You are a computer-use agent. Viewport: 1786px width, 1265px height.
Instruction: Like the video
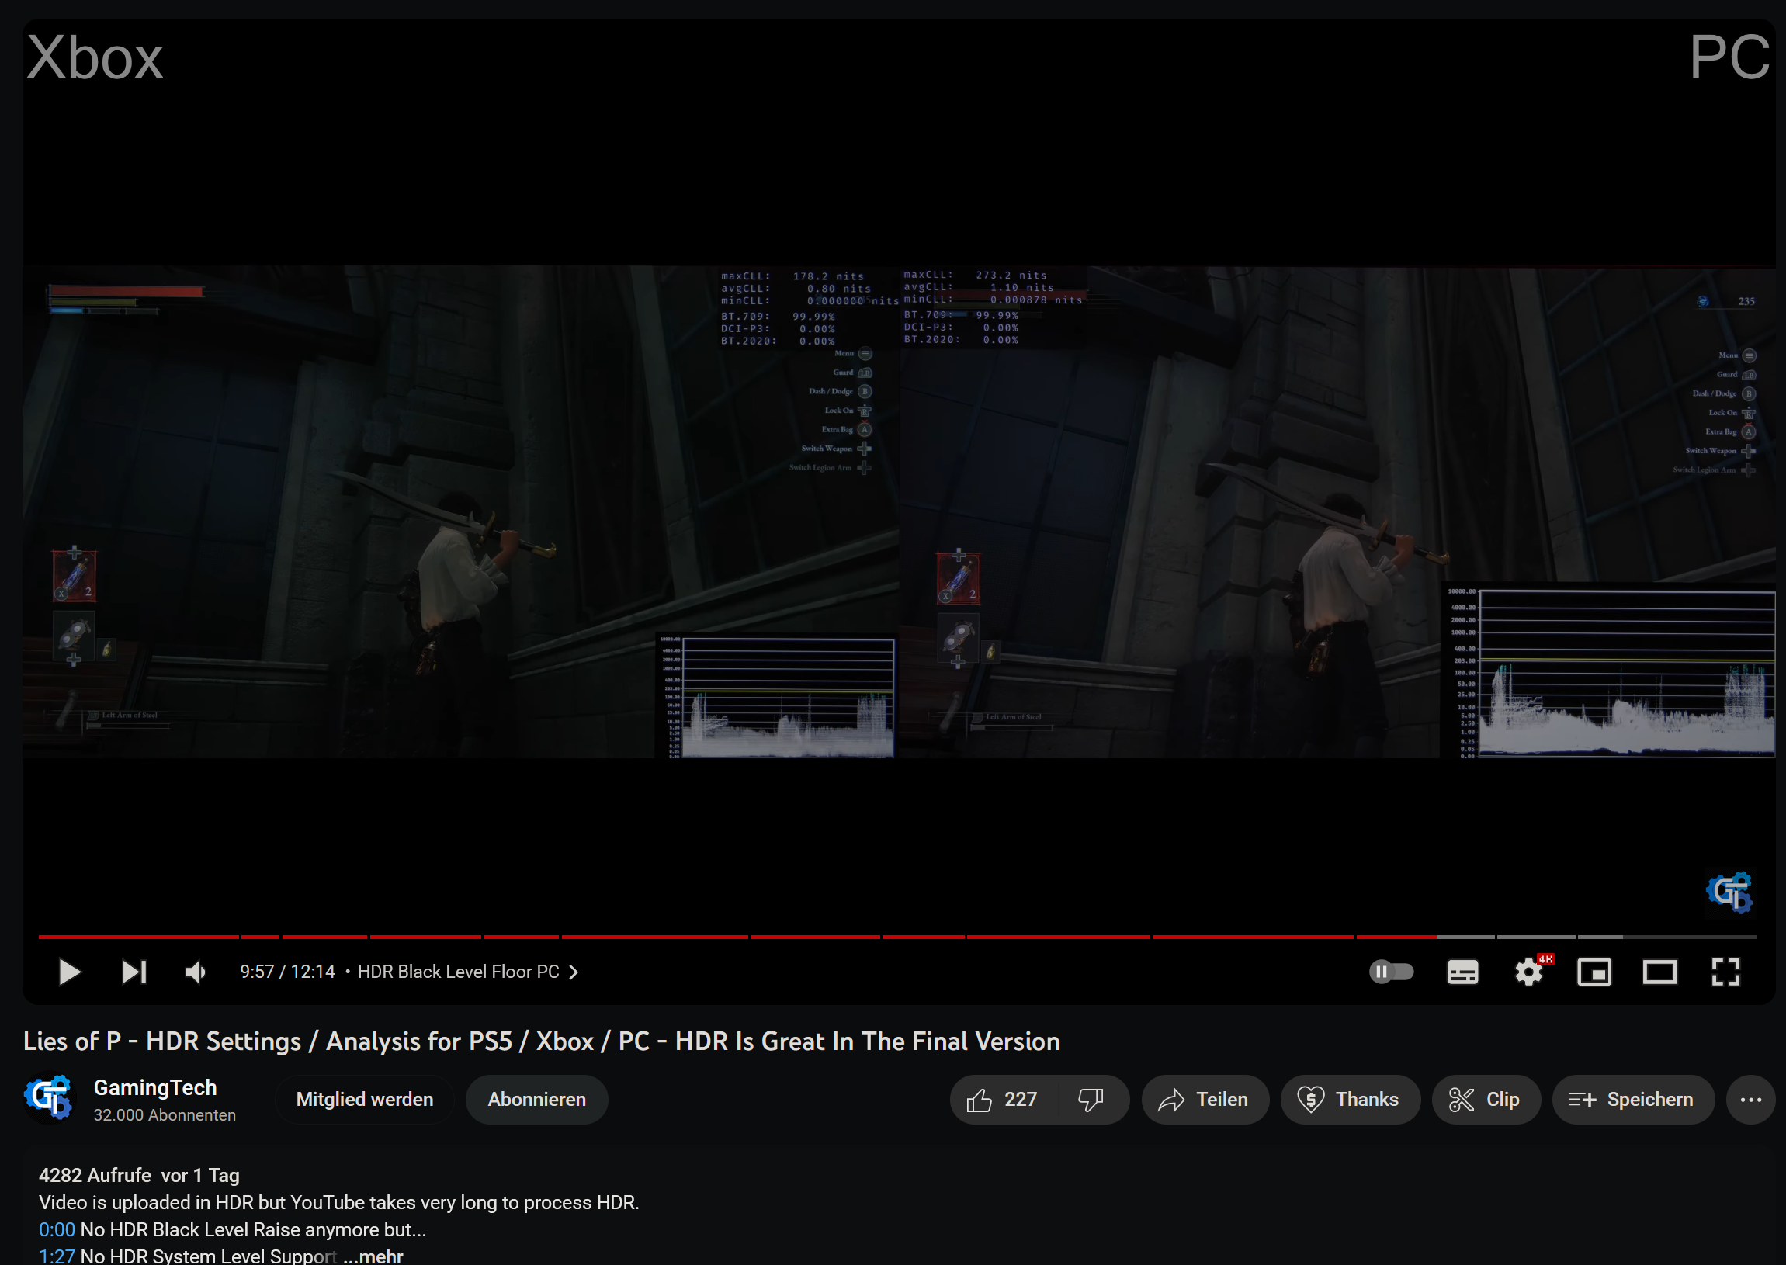coord(1003,1099)
